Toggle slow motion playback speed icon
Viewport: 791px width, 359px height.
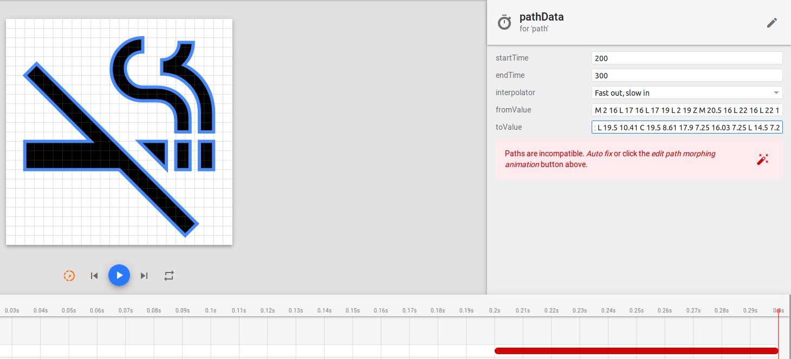tap(69, 276)
